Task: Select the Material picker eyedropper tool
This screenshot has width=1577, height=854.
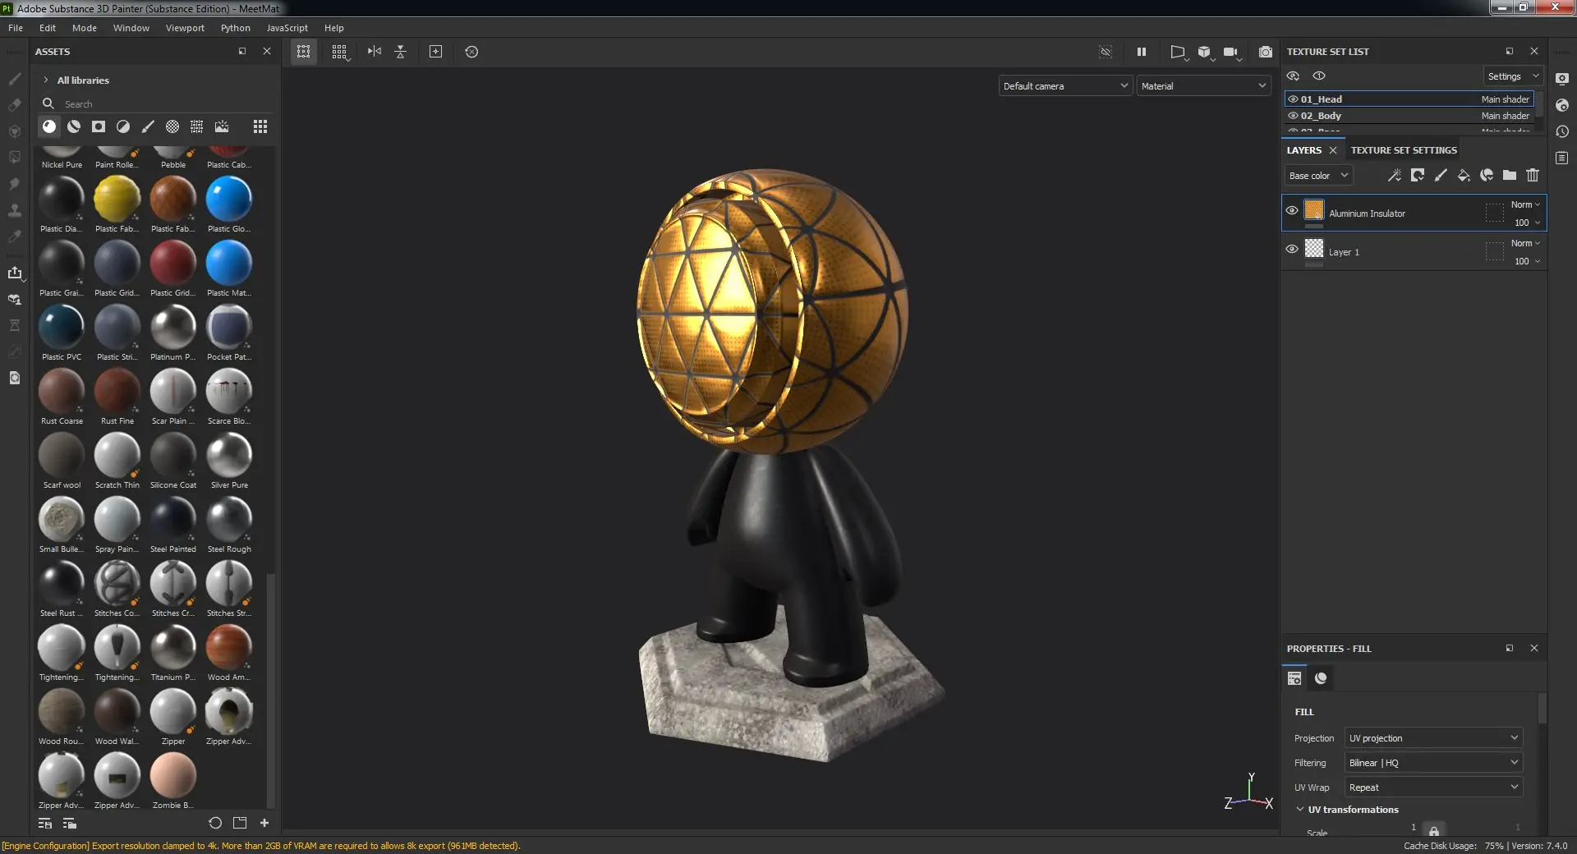Action: coord(15,236)
